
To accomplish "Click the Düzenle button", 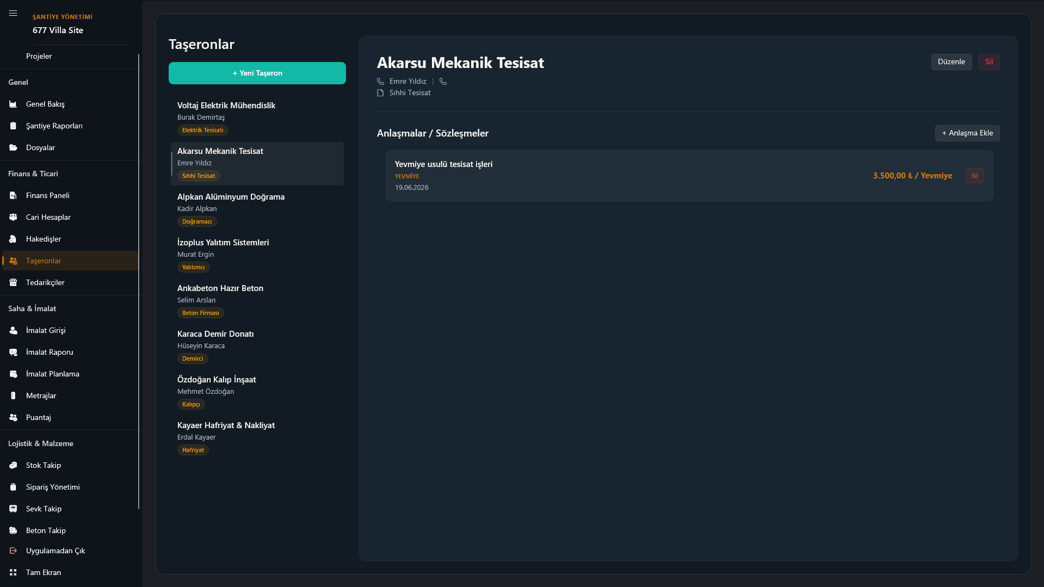I will [x=951, y=61].
